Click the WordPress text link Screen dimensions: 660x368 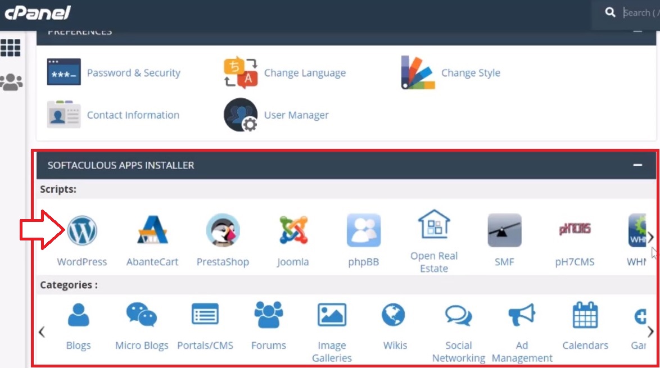[x=82, y=262]
